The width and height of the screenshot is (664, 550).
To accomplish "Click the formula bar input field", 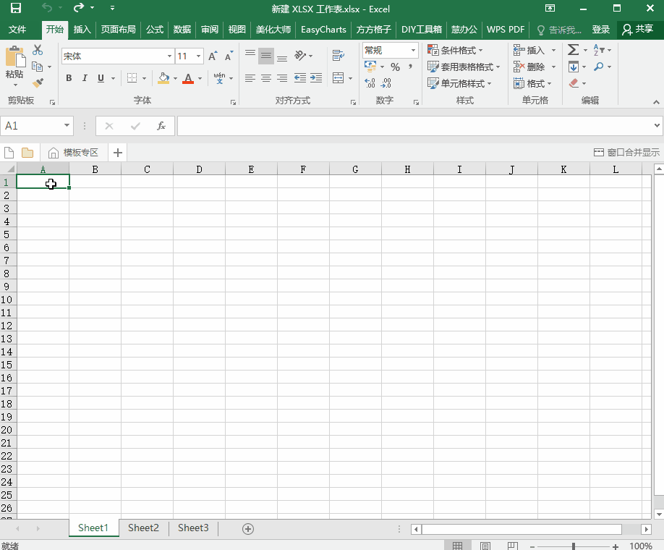I will [x=416, y=126].
